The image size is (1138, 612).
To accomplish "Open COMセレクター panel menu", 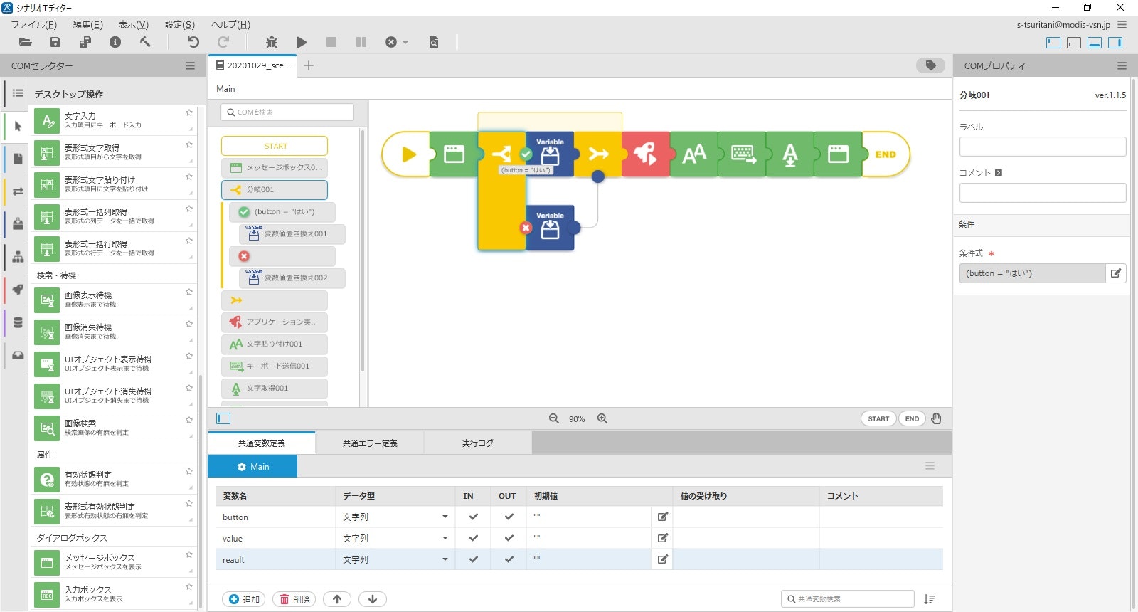I will point(190,65).
